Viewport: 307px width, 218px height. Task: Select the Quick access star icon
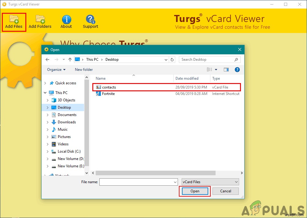click(x=51, y=83)
